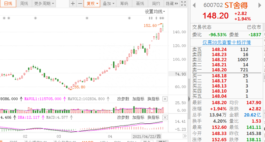This screenshot has height=142, width=265.
Task: Zoom out the chart with the minus icon
Action: tap(80, 4)
